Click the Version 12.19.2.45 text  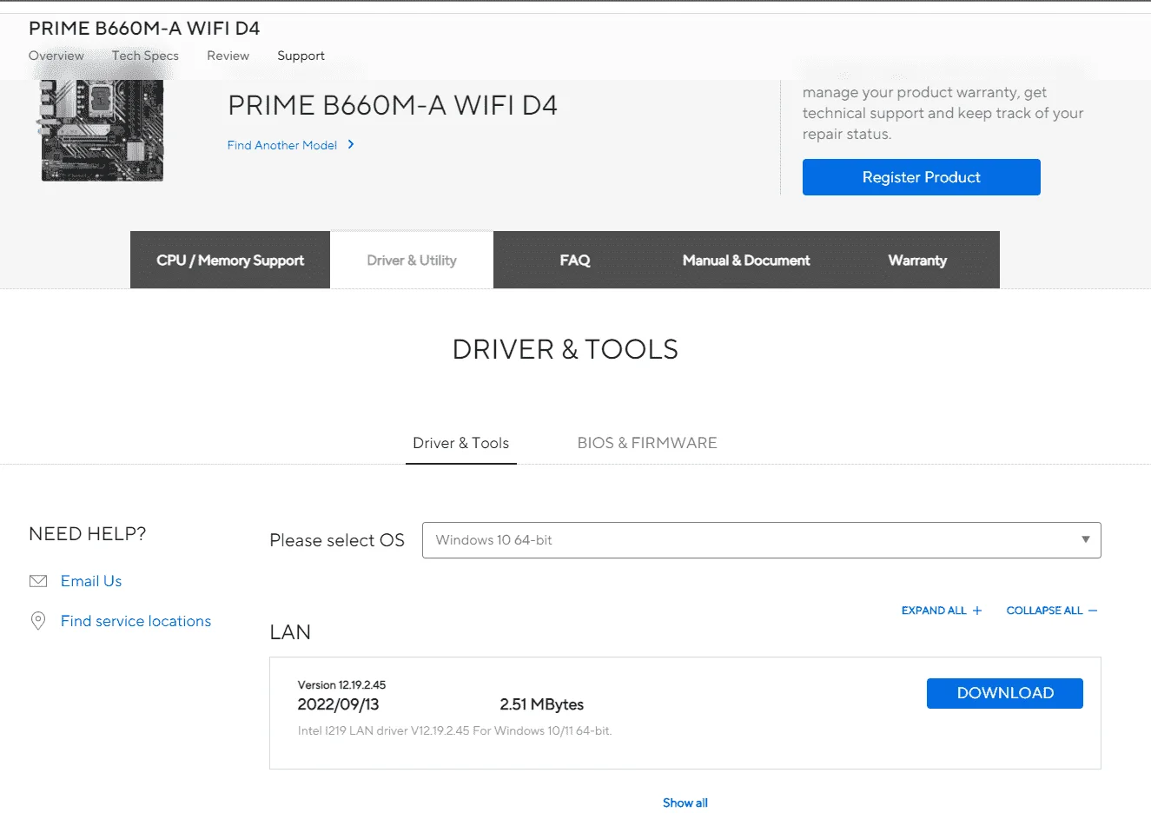point(341,684)
